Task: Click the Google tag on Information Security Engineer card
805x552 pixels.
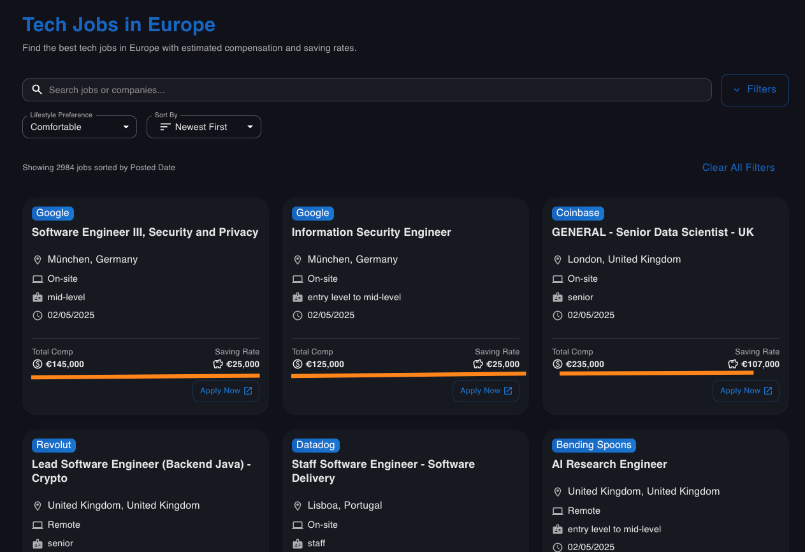Action: coord(313,213)
